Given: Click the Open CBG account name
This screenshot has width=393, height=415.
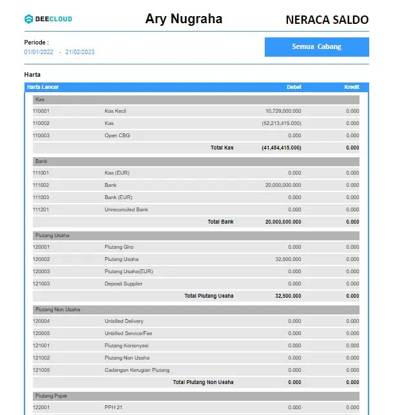Looking at the screenshot, I should click(117, 135).
